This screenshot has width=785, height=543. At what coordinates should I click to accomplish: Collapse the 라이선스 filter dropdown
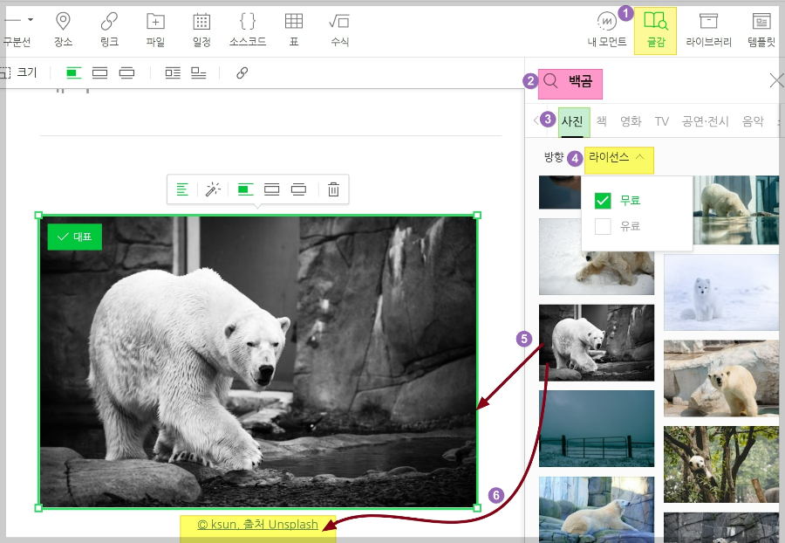pyautogui.click(x=618, y=159)
